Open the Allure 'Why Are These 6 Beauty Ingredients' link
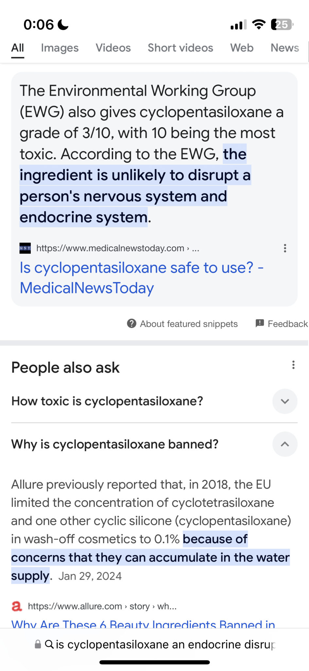Image resolution: width=309 pixels, height=671 pixels. [143, 624]
